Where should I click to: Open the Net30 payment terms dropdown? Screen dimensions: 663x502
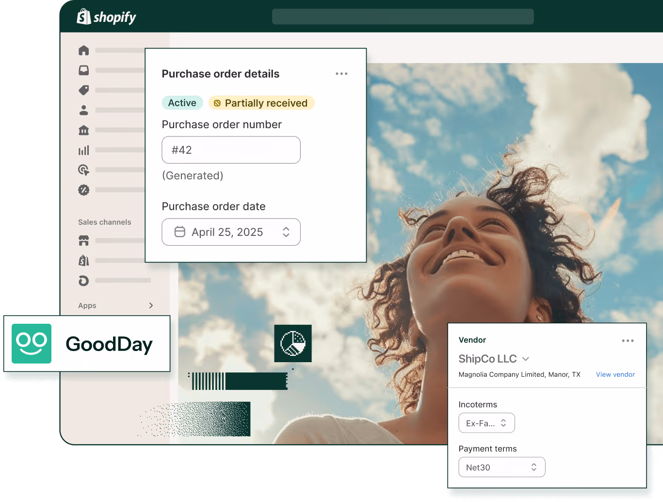click(x=501, y=467)
